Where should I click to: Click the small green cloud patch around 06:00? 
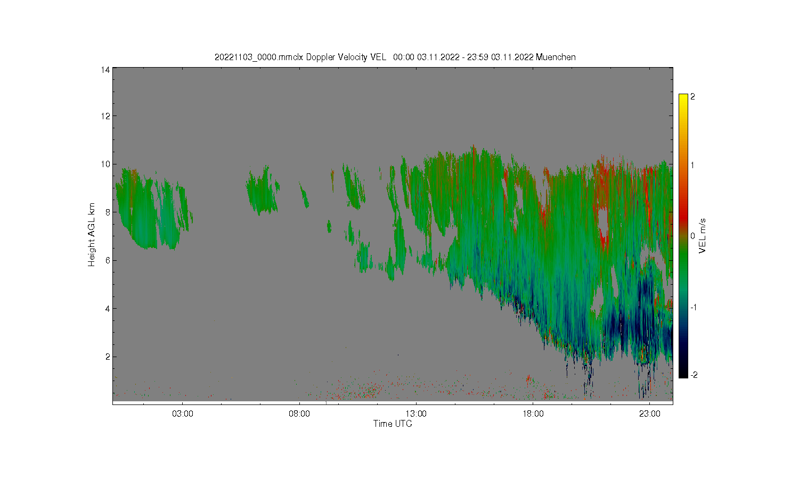[262, 191]
